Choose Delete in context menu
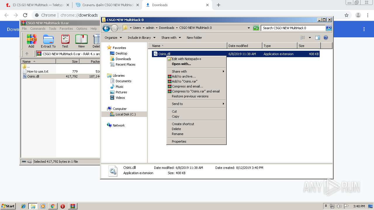 coord(196,129)
